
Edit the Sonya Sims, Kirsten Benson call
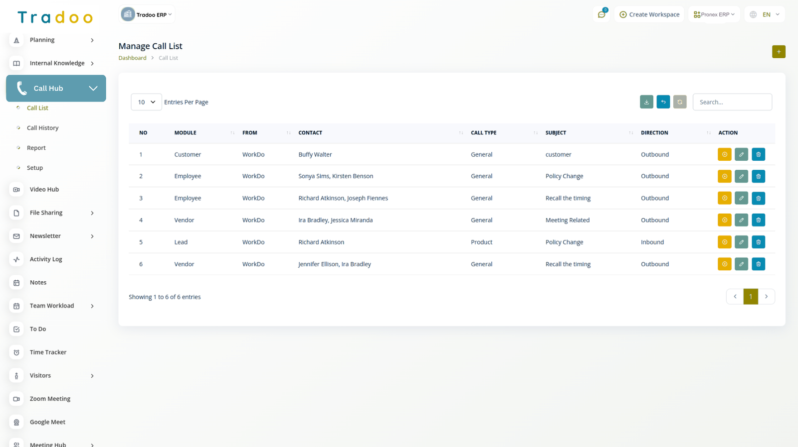[x=741, y=176]
